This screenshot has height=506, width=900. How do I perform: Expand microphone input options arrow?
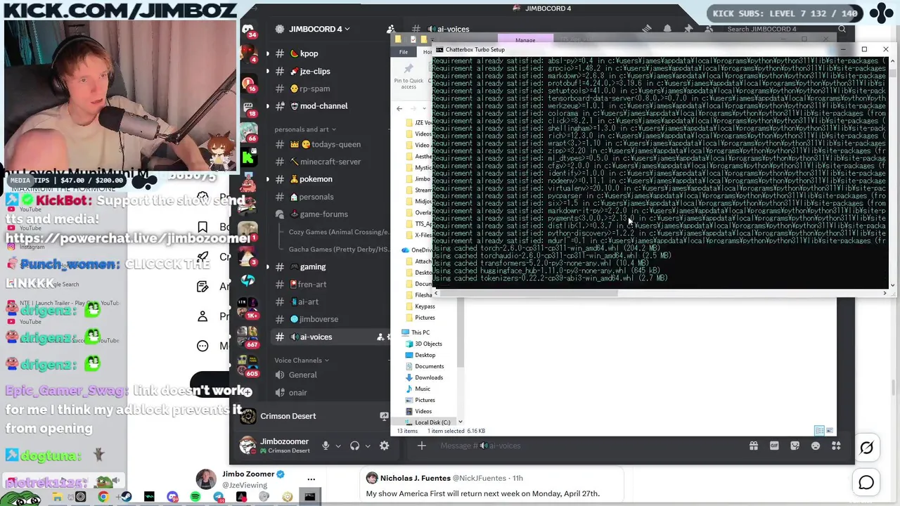click(337, 446)
